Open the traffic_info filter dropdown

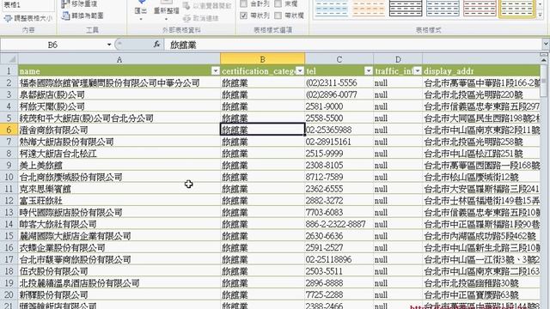(x=418, y=71)
